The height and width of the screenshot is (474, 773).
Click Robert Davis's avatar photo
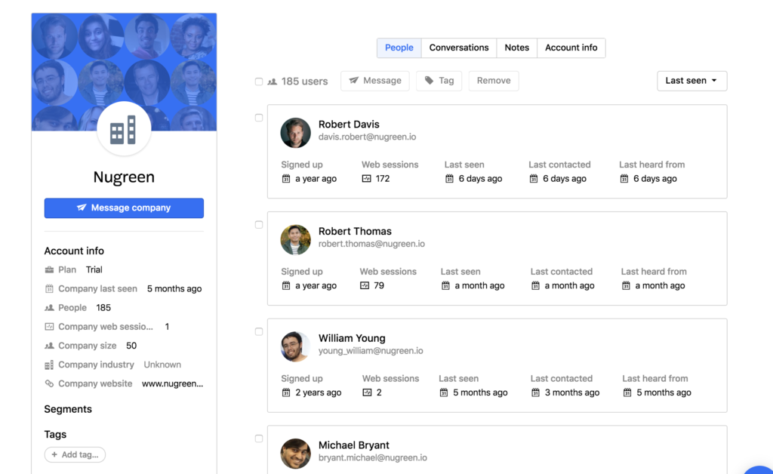[295, 133]
